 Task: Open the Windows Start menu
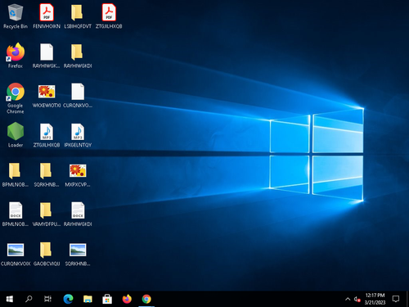pos(10,299)
